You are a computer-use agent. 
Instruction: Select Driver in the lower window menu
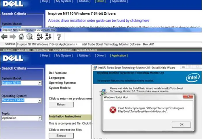pyautogui.click(x=100, y=56)
